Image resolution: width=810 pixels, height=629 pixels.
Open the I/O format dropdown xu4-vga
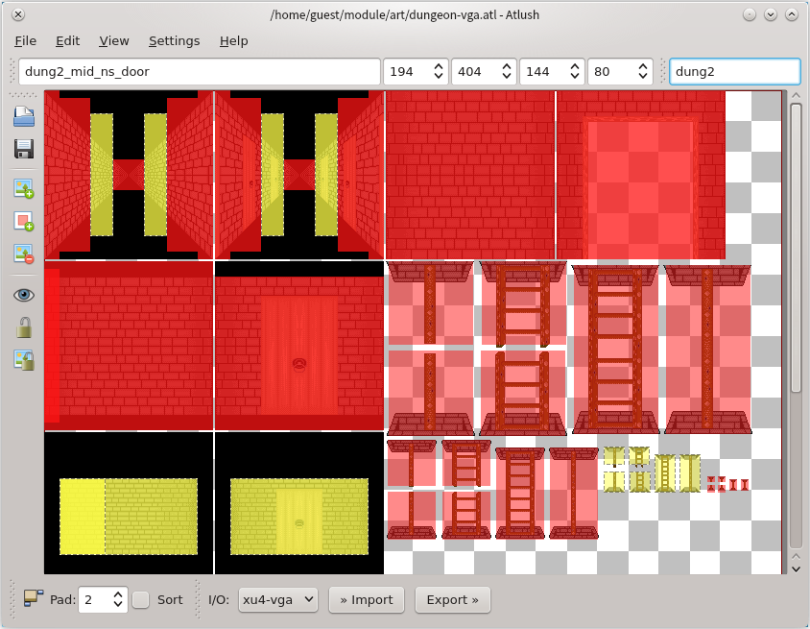[277, 600]
